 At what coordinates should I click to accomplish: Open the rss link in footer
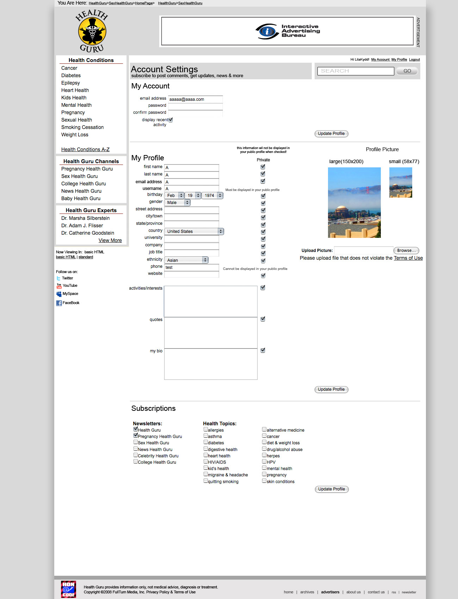(394, 592)
